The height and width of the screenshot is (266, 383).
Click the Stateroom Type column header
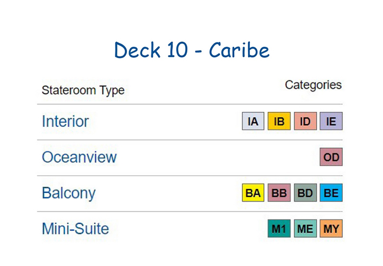[83, 90]
